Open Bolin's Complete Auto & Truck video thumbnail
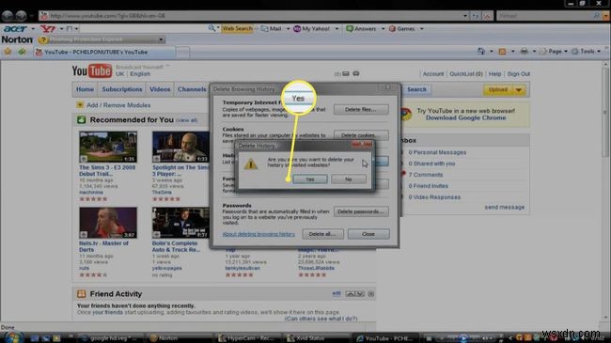This screenshot has height=343, width=611. pos(180,223)
